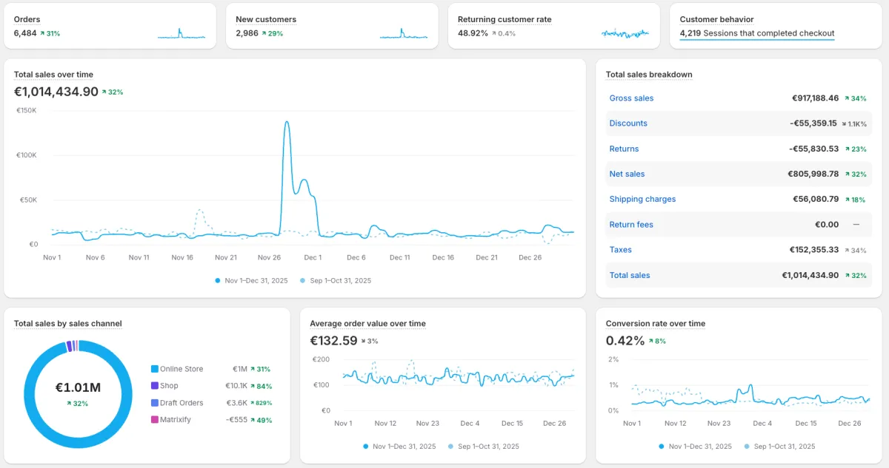
Task: Open the Conversion rate over time heading
Action: click(655, 324)
